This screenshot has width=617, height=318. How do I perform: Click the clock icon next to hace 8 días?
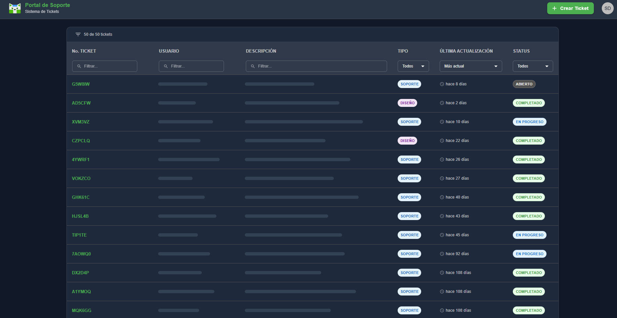442,84
